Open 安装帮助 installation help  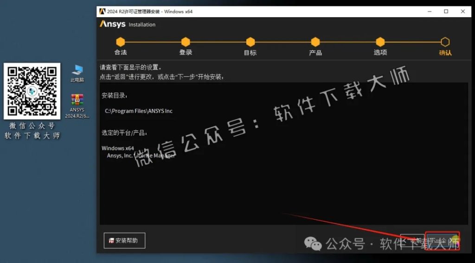124,241
